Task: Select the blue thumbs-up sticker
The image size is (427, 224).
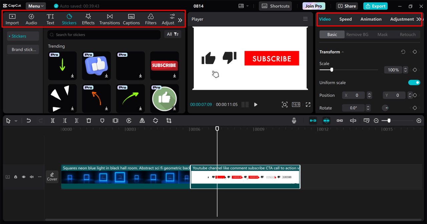Action: pyautogui.click(x=96, y=65)
